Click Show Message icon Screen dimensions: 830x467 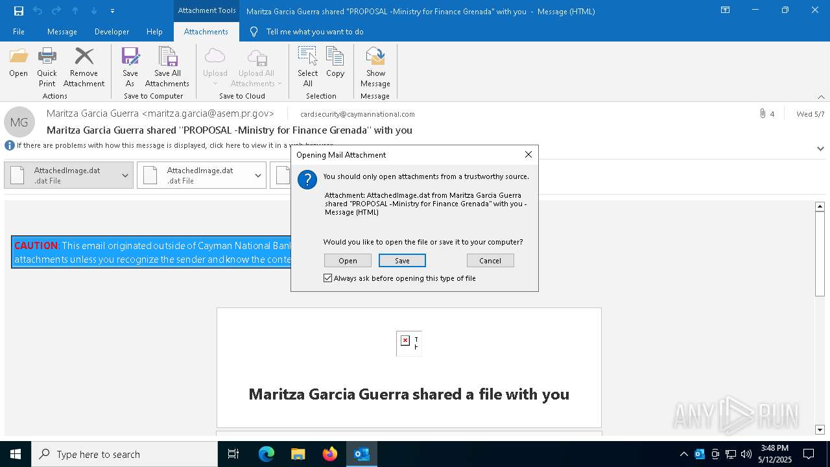coord(375,67)
